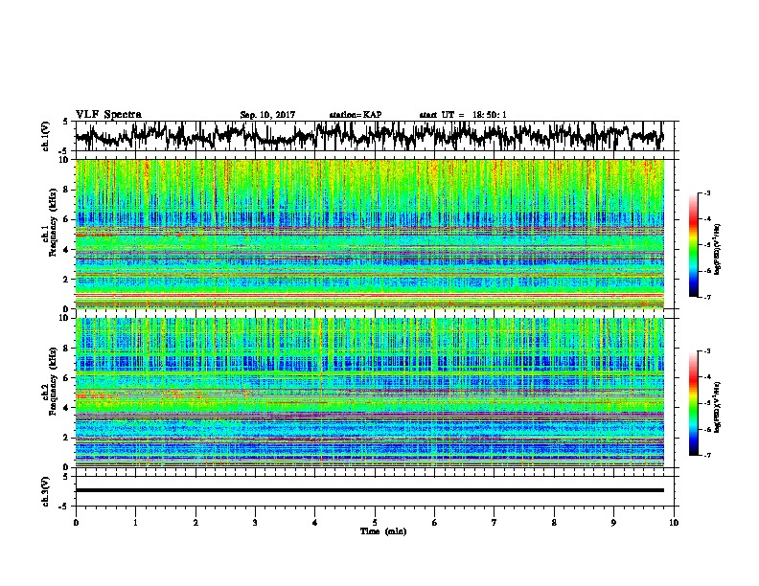Viewport: 759px width, 586px height.
Task: Click the -7 label on ch.2 color bar
Action: (x=707, y=455)
